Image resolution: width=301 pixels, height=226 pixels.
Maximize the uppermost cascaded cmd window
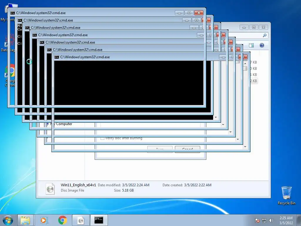tap(189, 13)
